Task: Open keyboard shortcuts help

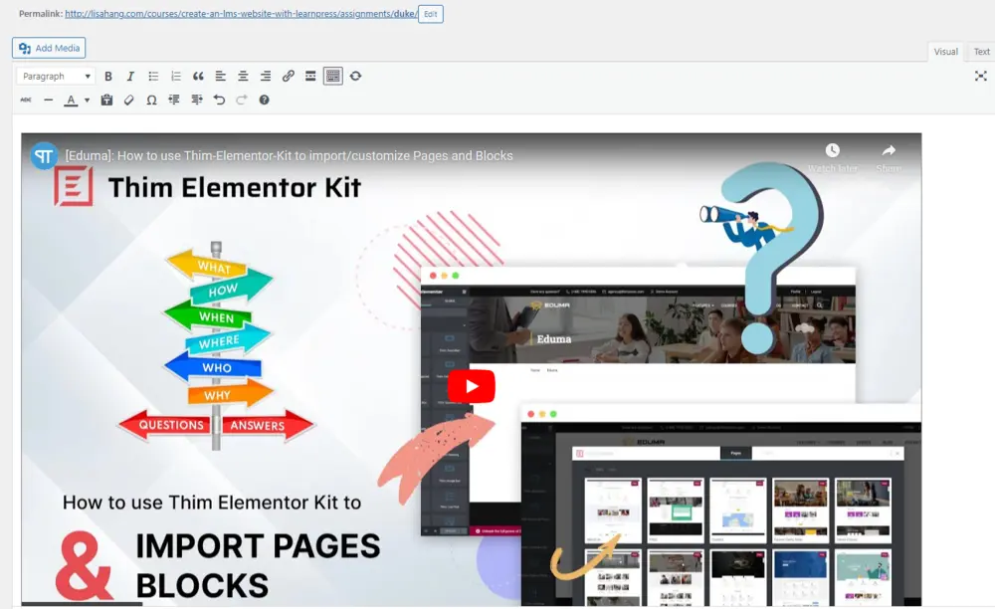Action: pos(264,100)
